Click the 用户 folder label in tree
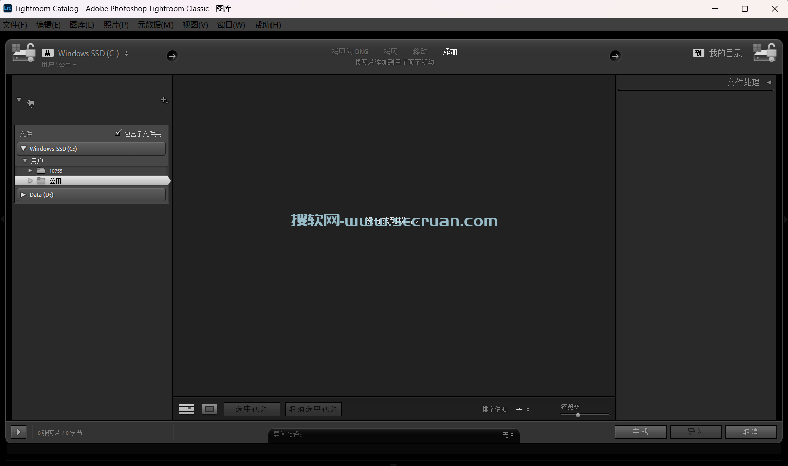 point(37,161)
